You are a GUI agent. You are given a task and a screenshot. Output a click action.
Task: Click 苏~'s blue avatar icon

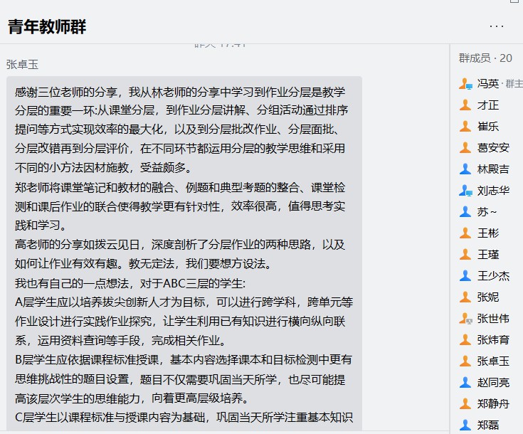[x=465, y=212]
